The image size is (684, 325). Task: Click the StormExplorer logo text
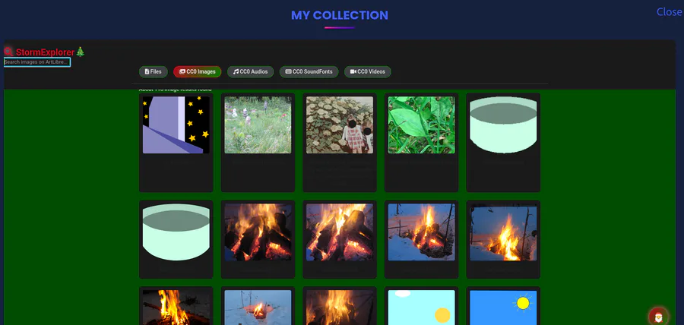(x=46, y=52)
